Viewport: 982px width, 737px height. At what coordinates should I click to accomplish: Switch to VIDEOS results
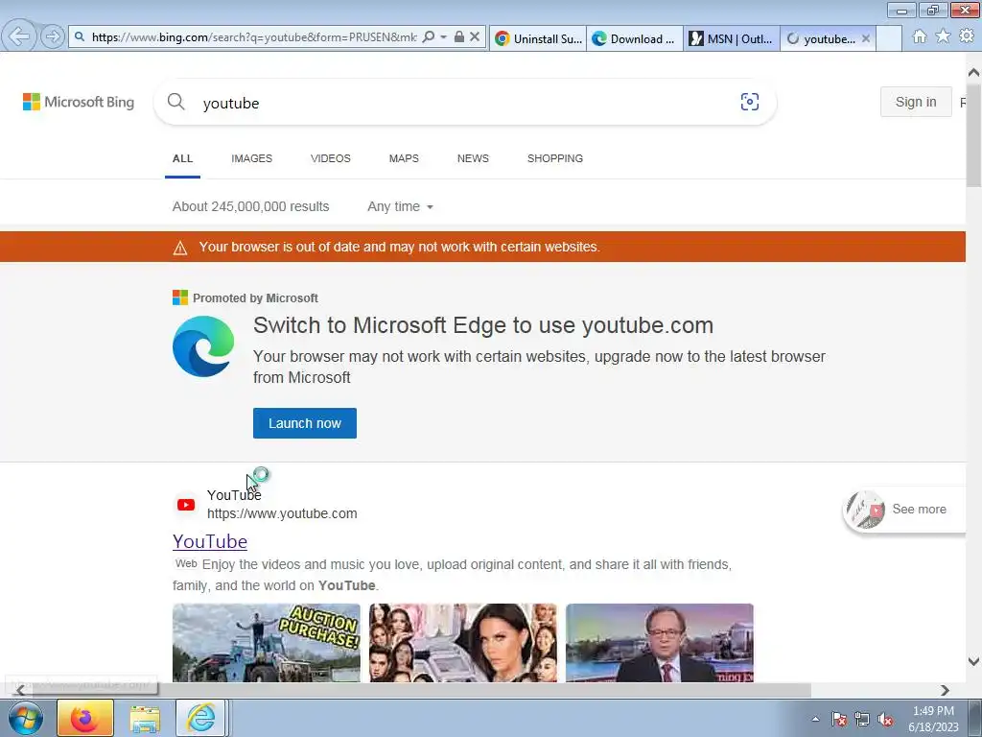pyautogui.click(x=331, y=158)
